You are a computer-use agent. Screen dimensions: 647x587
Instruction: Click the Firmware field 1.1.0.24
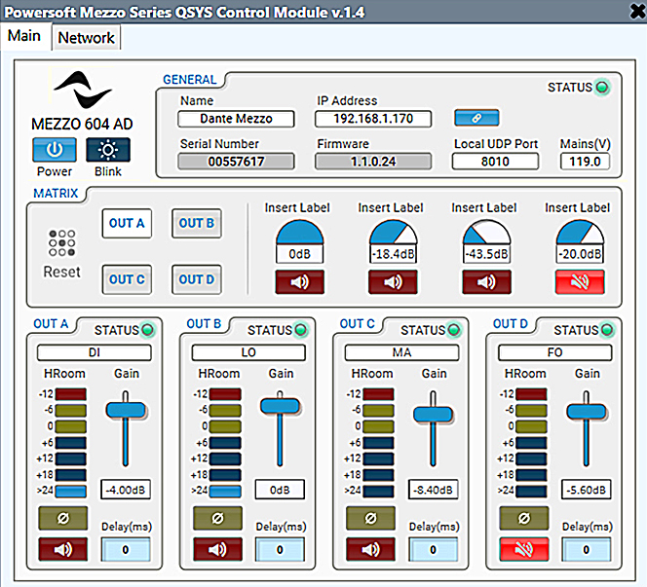click(373, 162)
